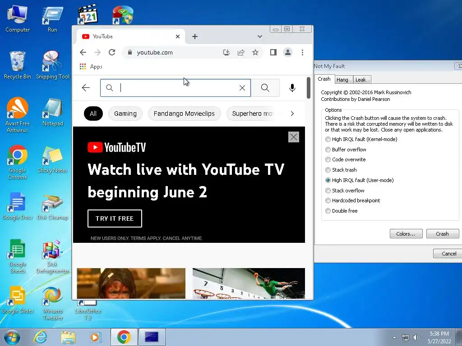Open the Apps bookmarks shortcut

click(91, 67)
